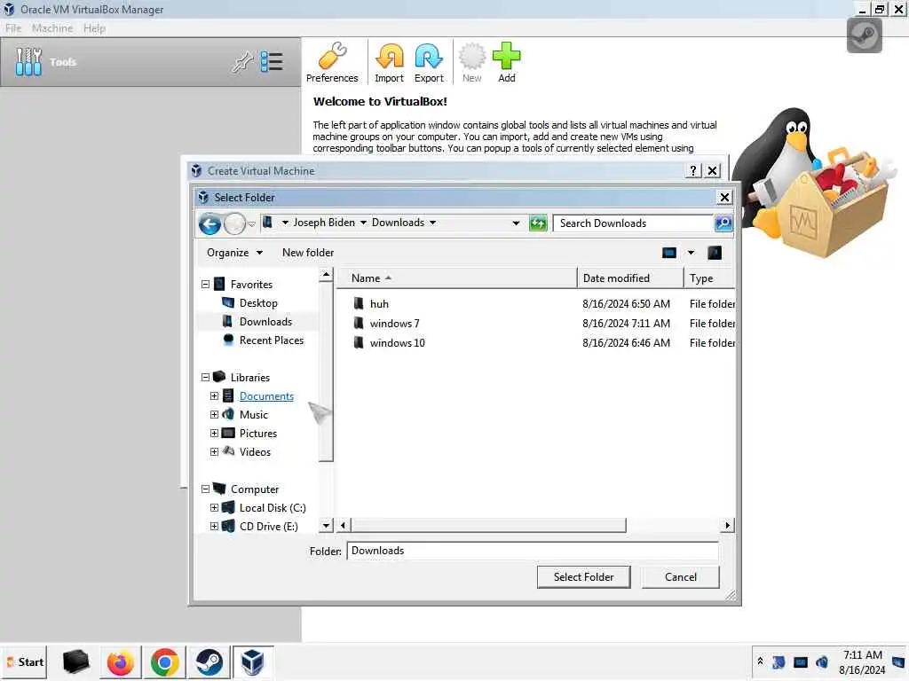The height and width of the screenshot is (681, 909).
Task: Expand the Pictures library node
Action: [x=215, y=433]
